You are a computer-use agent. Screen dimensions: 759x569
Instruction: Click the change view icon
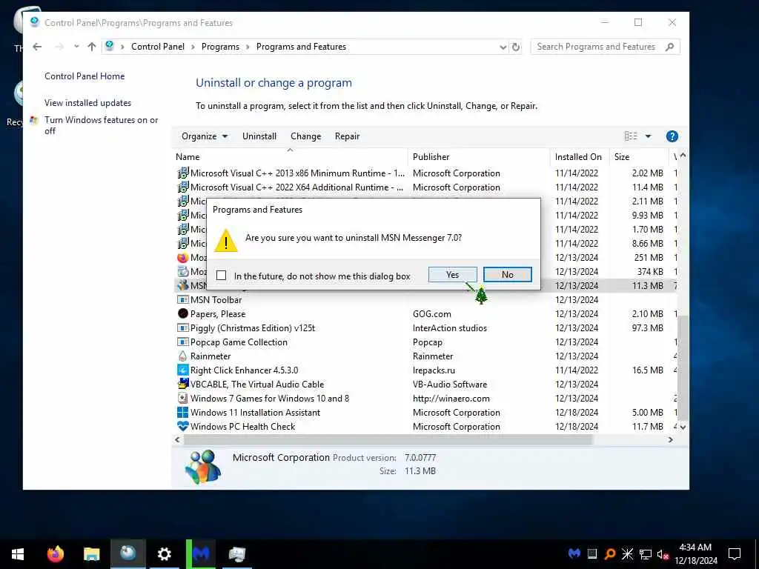click(630, 136)
